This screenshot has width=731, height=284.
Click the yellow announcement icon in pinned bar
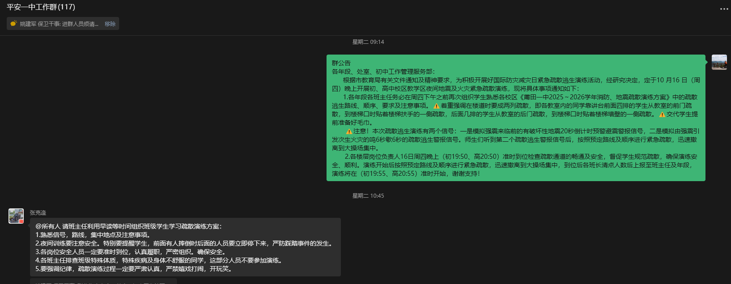pyautogui.click(x=13, y=24)
